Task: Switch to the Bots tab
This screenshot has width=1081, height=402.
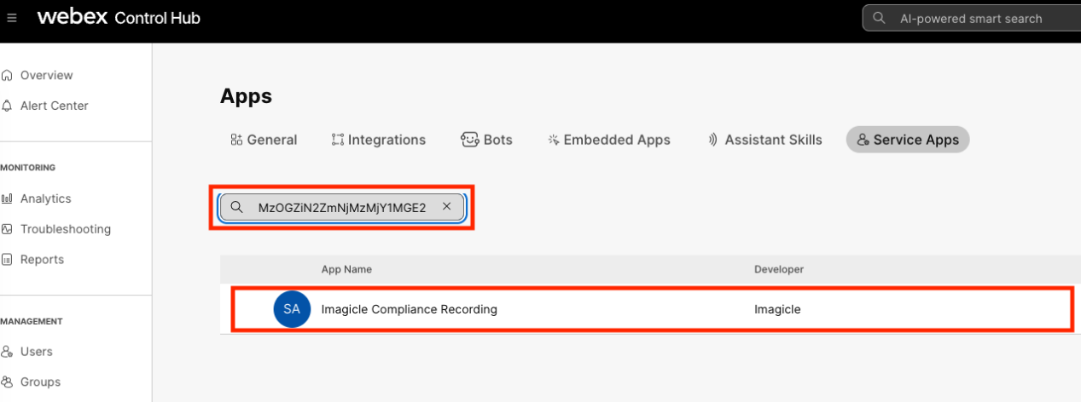Action: [x=486, y=140]
